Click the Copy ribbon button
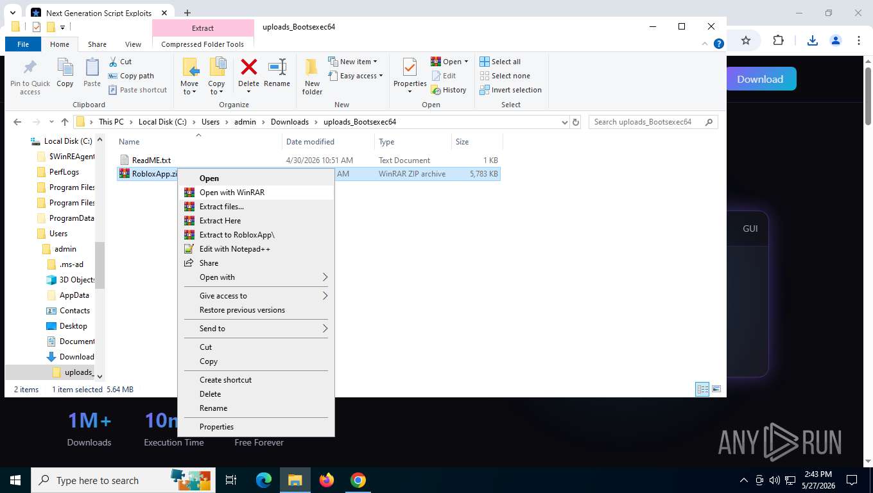Viewport: 873px width, 493px height. click(65, 73)
